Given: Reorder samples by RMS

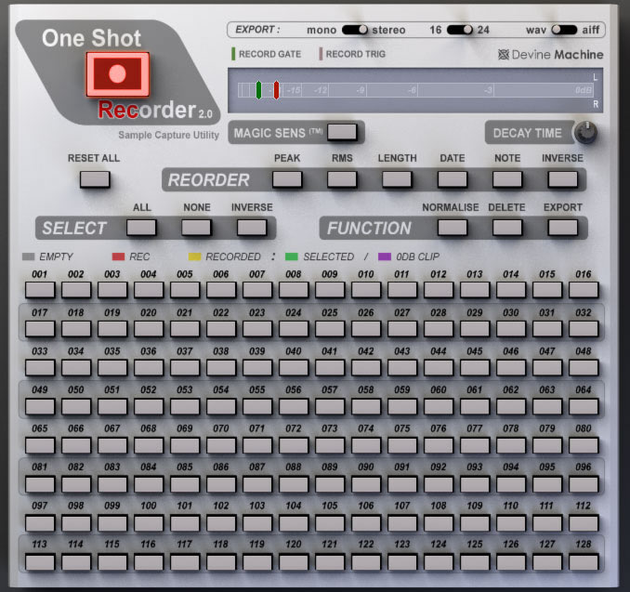Looking at the screenshot, I should pos(342,179).
